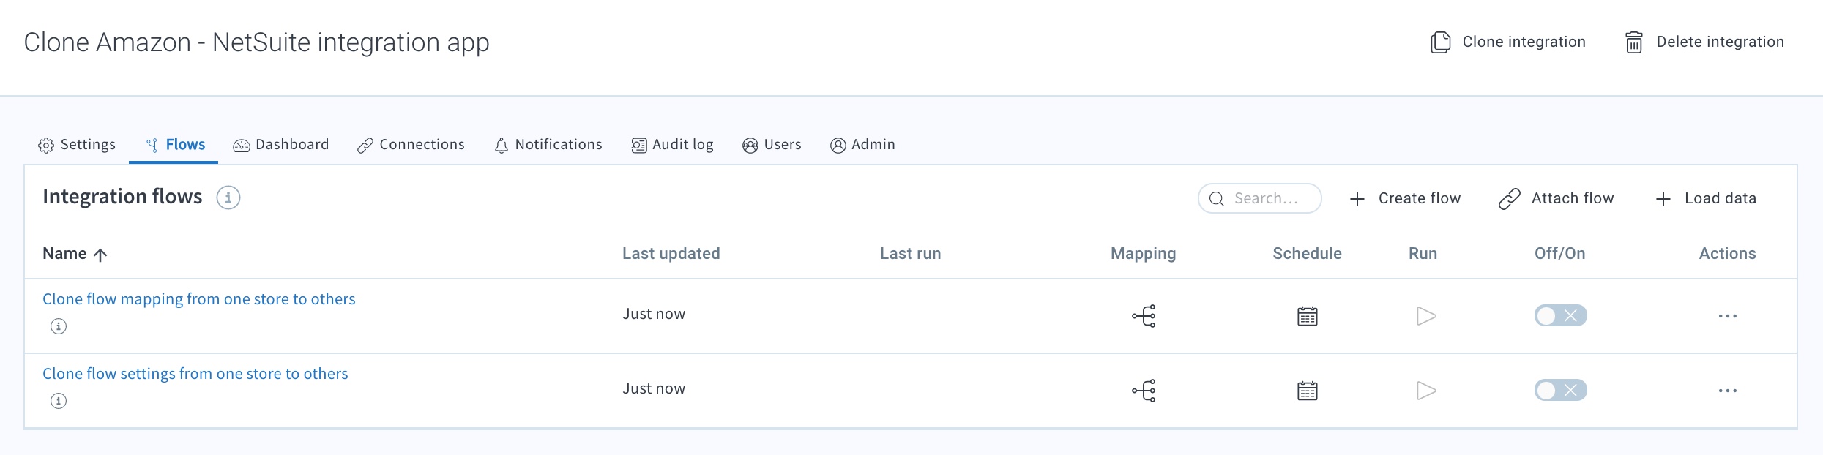Click the info icon beside Integration flows
This screenshot has width=1823, height=455.
click(x=228, y=198)
